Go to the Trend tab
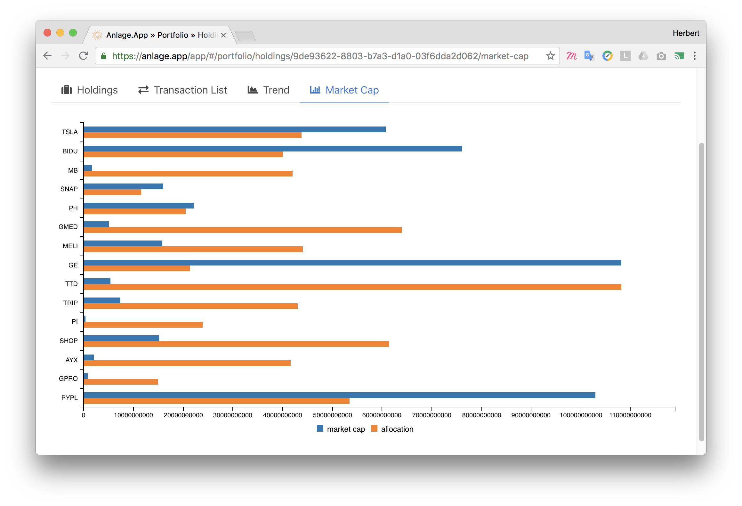The width and height of the screenshot is (742, 506). pos(268,90)
